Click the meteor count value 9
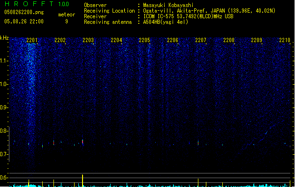Viewport: 295px width, 187px height. click(x=67, y=22)
